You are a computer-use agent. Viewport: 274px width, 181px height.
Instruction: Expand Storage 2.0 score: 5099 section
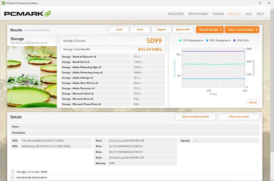click(12, 172)
